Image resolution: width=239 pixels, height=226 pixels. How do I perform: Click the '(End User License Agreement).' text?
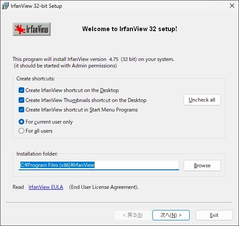tap(104, 187)
